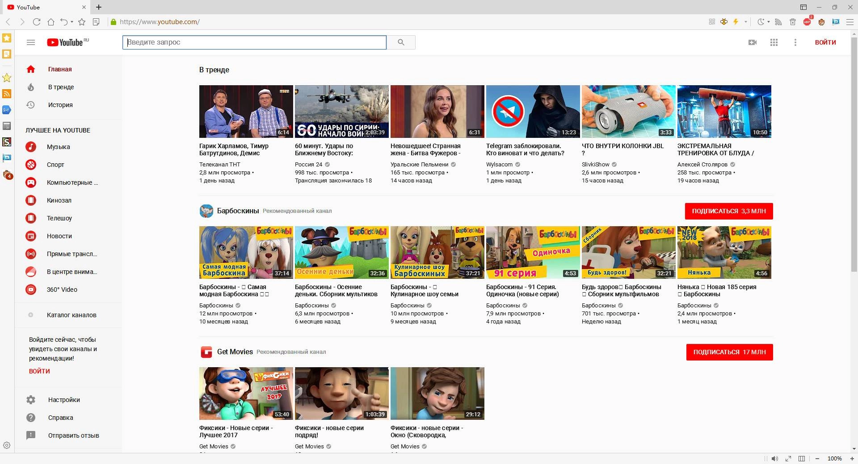Image resolution: width=858 pixels, height=464 pixels.
Task: Open dropdown arrow next to night mode
Action: click(x=769, y=21)
